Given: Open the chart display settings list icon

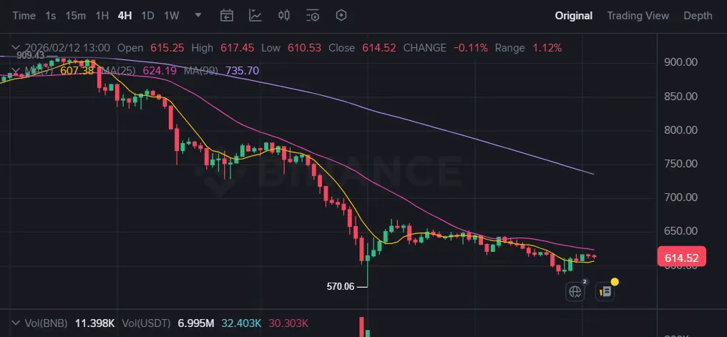Looking at the screenshot, I should click(x=313, y=15).
